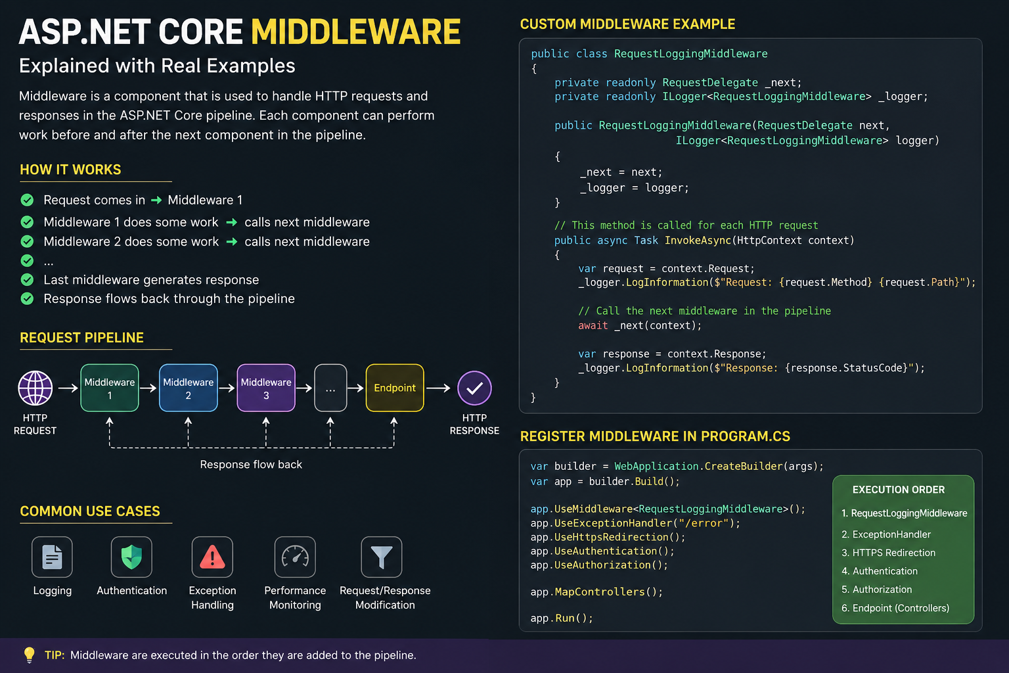Click the Request/Response Modification funnel icon

(x=382, y=557)
